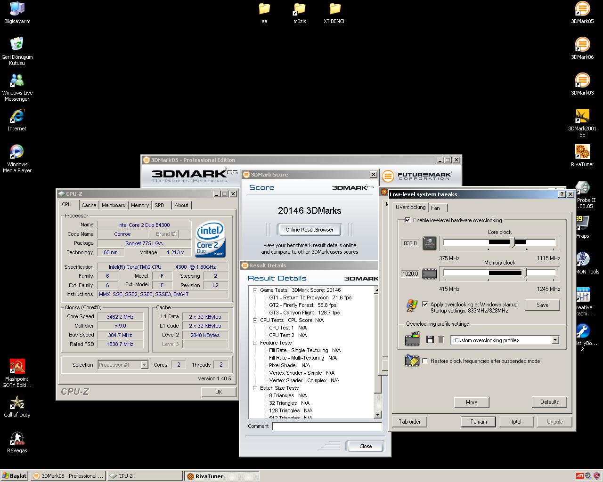Switch to the Mainboard tab in CPU-Z

[x=114, y=205]
